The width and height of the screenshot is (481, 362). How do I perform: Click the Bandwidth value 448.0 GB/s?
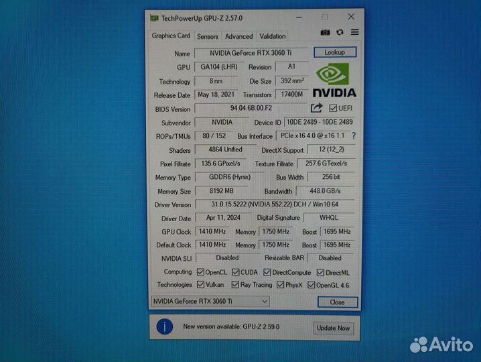325,191
